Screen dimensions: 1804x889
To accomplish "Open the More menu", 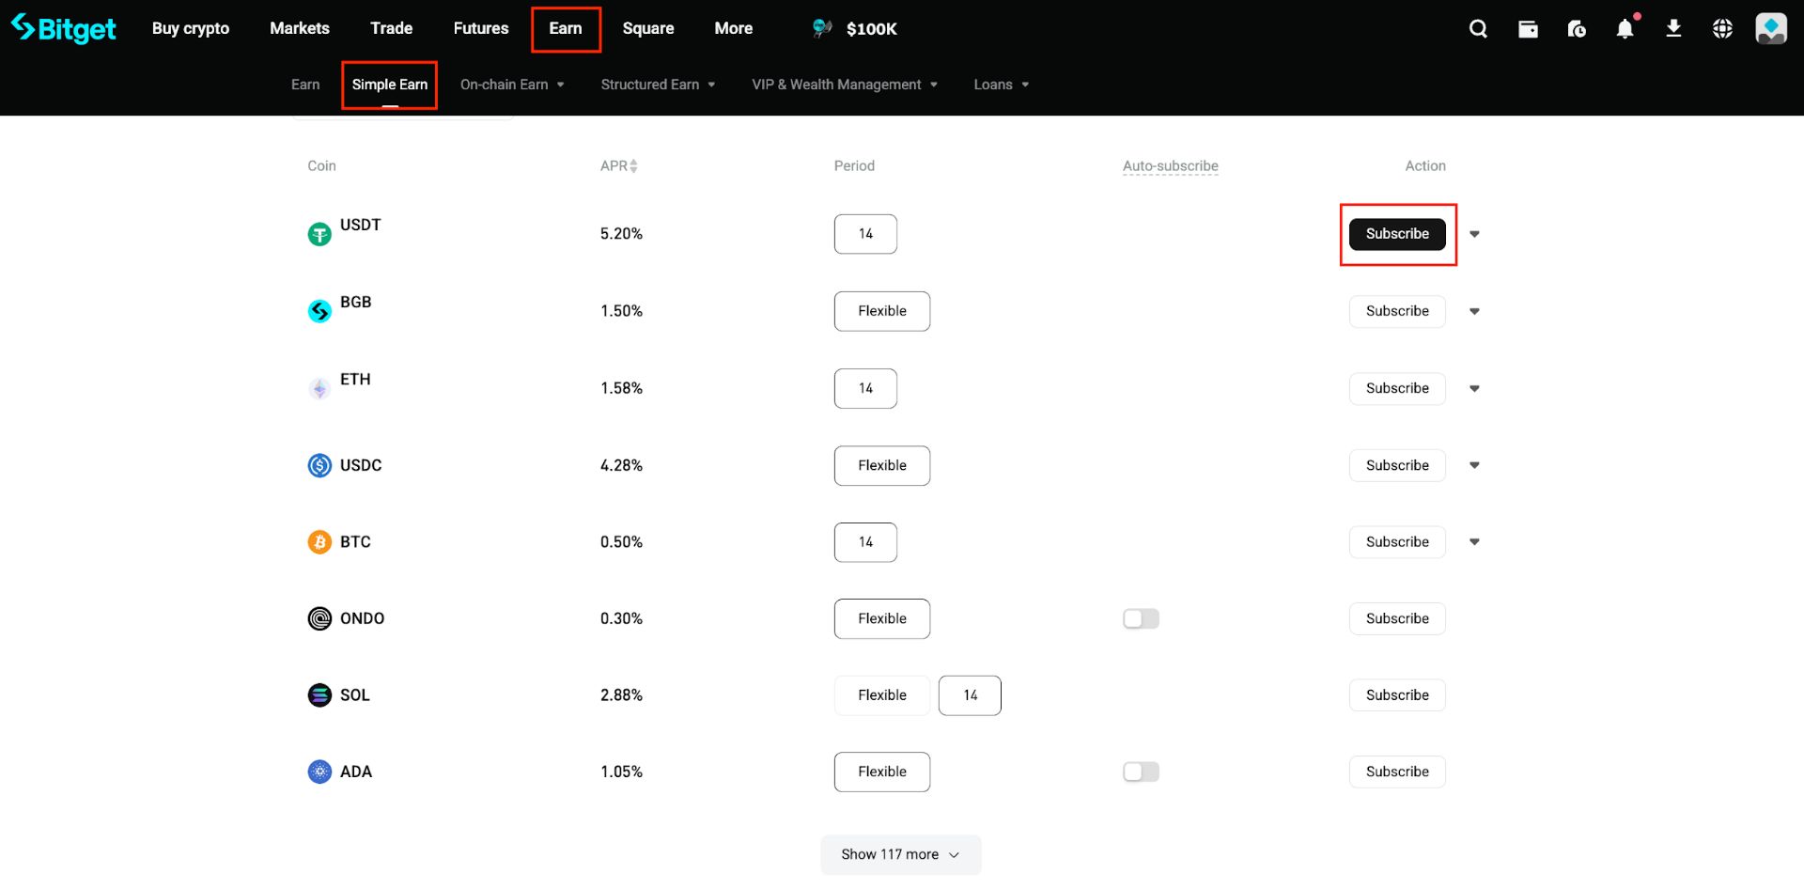I will pos(734,28).
